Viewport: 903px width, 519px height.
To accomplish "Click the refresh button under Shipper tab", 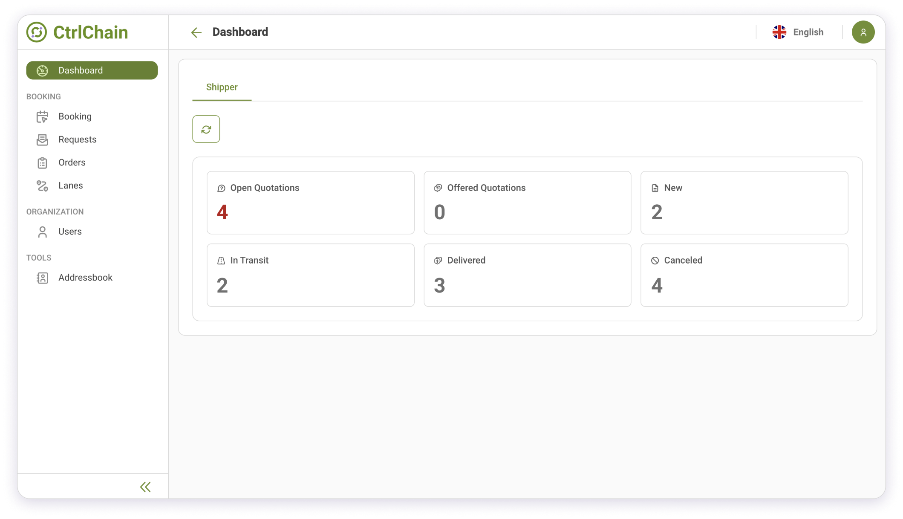I will point(206,129).
